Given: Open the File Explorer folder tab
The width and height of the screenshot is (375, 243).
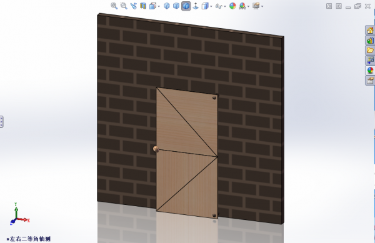Looking at the screenshot, I should click(x=370, y=51).
